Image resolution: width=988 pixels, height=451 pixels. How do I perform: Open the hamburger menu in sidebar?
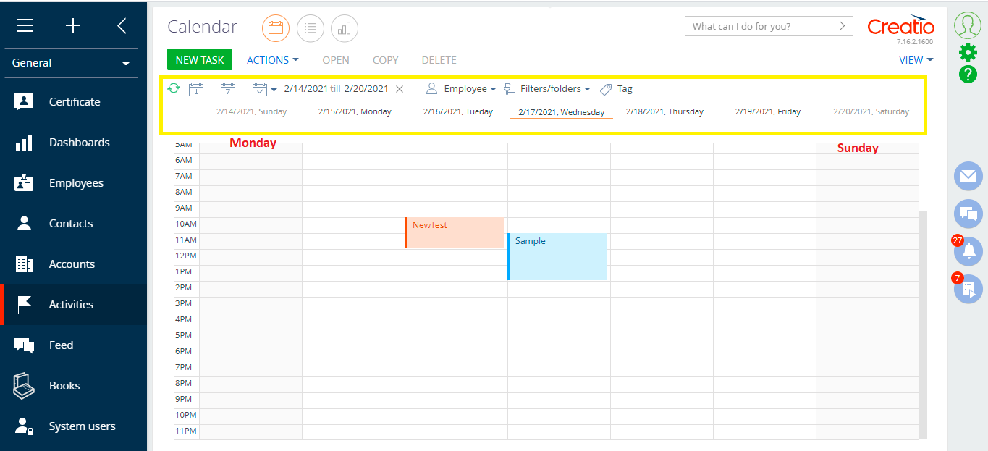click(x=25, y=26)
